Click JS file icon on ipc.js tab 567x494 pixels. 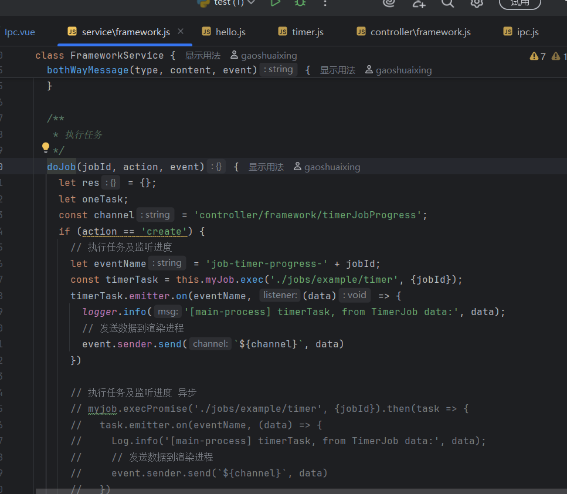508,32
